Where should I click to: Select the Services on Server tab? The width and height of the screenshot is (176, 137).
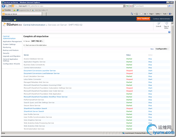(22, 14)
